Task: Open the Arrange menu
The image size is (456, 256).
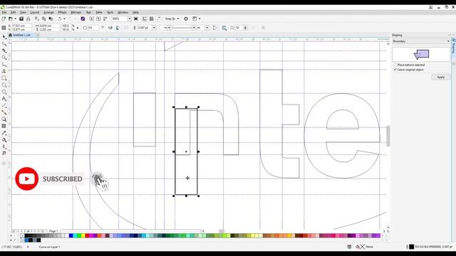Action: (x=48, y=13)
